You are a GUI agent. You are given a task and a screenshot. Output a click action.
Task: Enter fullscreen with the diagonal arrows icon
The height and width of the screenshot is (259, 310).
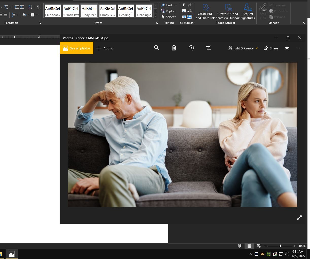[299, 218]
